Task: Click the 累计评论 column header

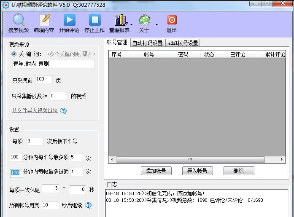Action: tap(272, 54)
